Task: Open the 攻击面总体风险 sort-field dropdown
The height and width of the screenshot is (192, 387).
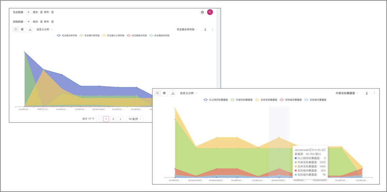Action: point(187,29)
